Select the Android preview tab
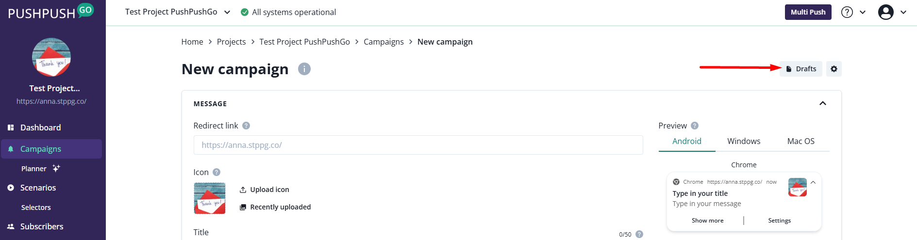This screenshot has height=240, width=917. [686, 141]
